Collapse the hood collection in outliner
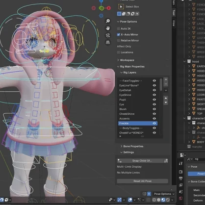205x205 pixels. click(184, 61)
